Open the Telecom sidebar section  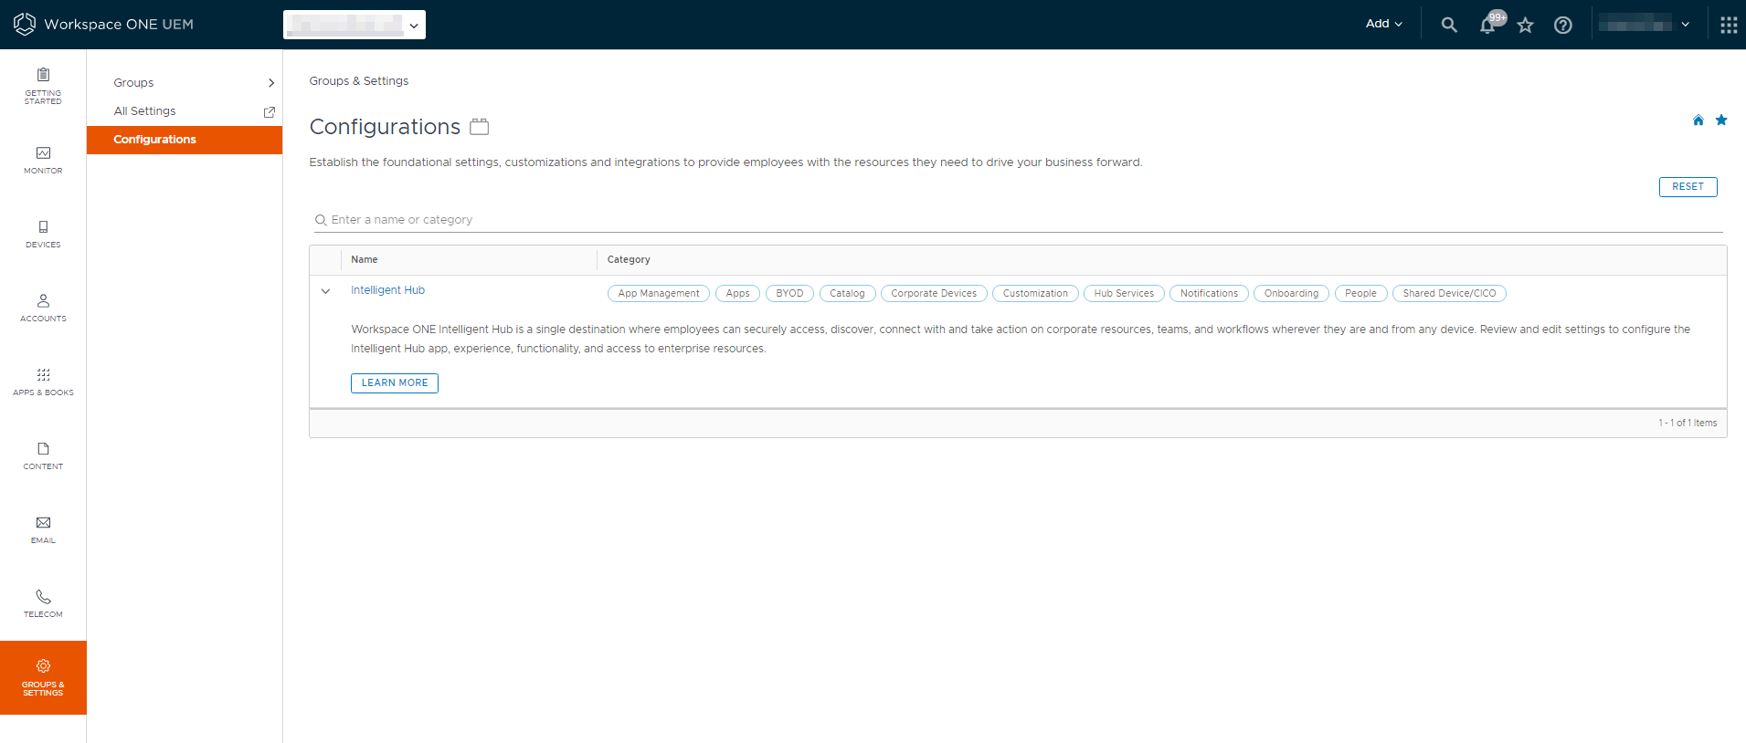point(43,603)
